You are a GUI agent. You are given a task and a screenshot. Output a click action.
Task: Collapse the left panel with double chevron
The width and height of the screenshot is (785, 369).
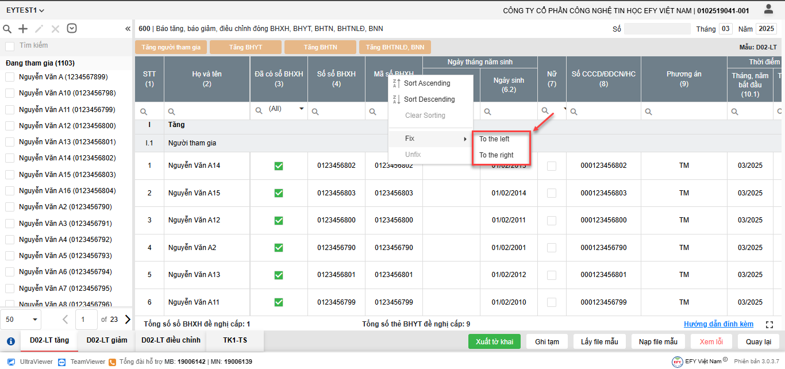tap(128, 29)
